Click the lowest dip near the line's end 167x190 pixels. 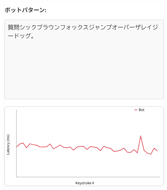[x=151, y=154]
